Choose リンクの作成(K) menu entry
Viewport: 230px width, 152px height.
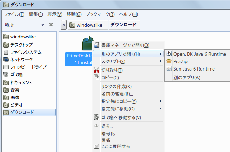128,86
